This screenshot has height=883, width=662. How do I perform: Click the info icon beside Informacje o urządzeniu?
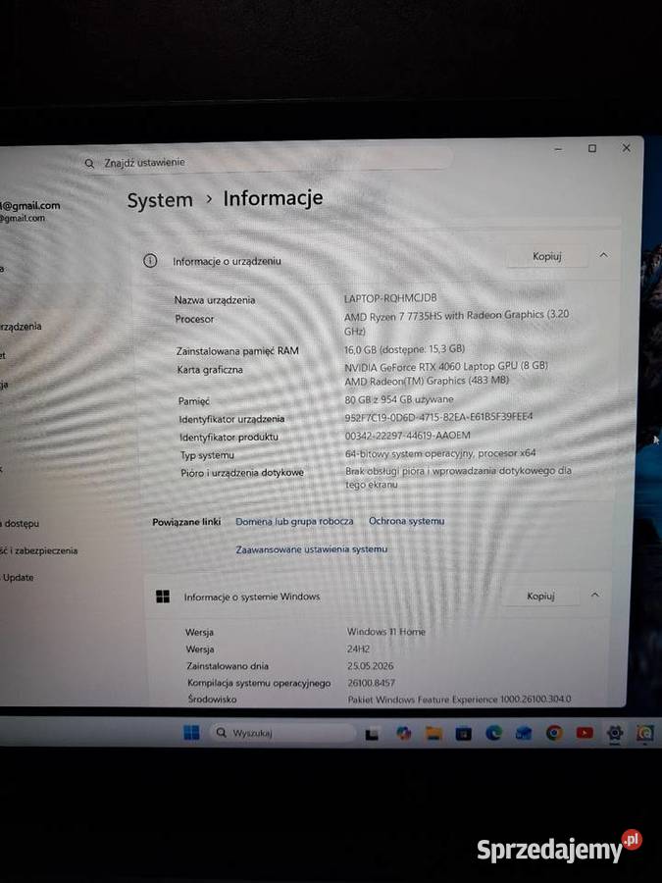pyautogui.click(x=150, y=261)
